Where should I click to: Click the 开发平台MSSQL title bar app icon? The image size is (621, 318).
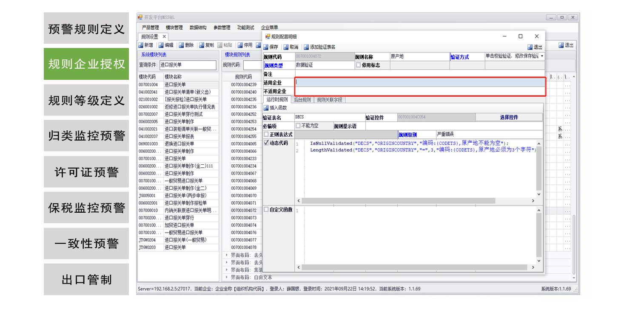(140, 17)
